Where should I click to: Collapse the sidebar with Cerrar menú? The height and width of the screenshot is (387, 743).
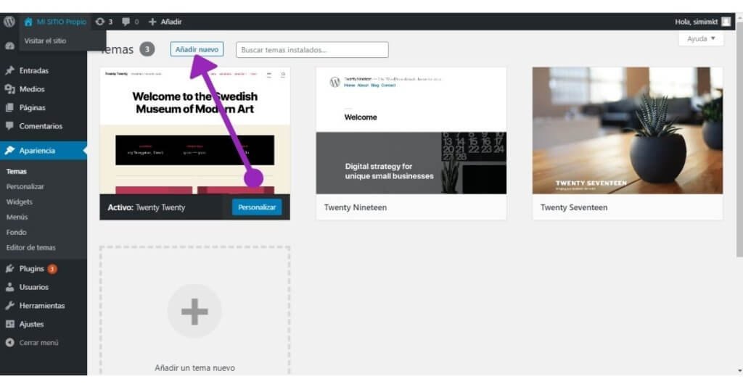(38, 343)
